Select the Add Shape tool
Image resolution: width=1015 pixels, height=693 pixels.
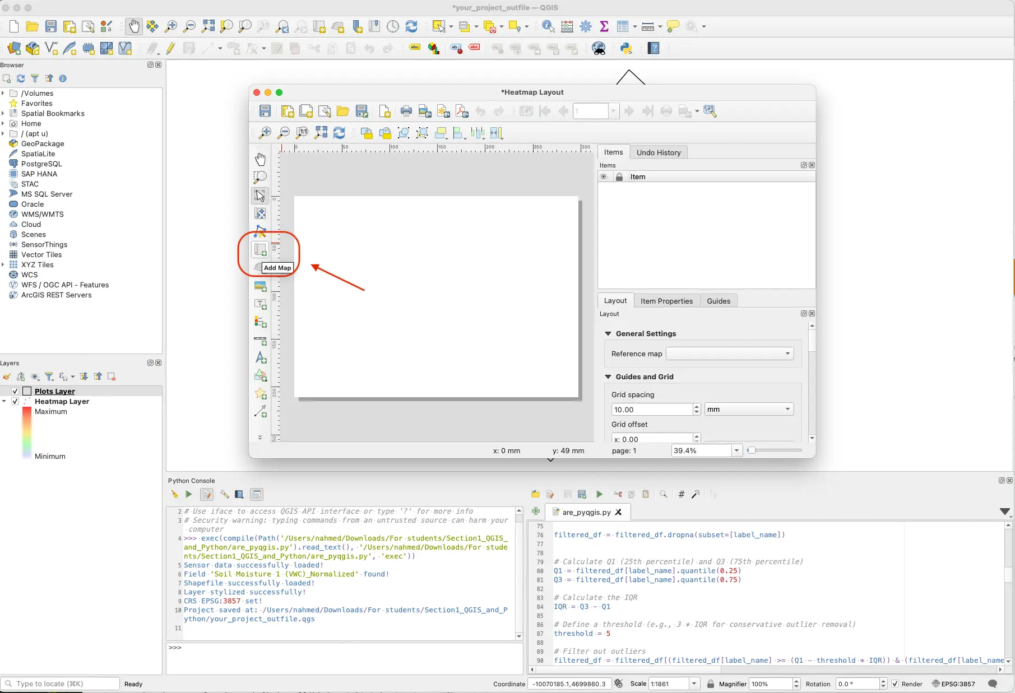tap(261, 376)
